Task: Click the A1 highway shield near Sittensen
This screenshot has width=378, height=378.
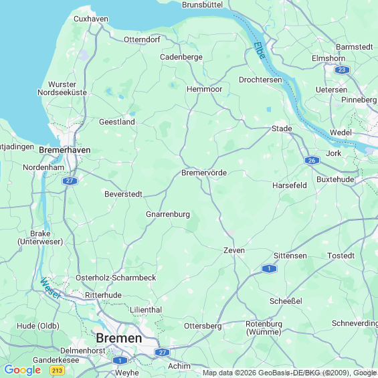Action: point(269,268)
